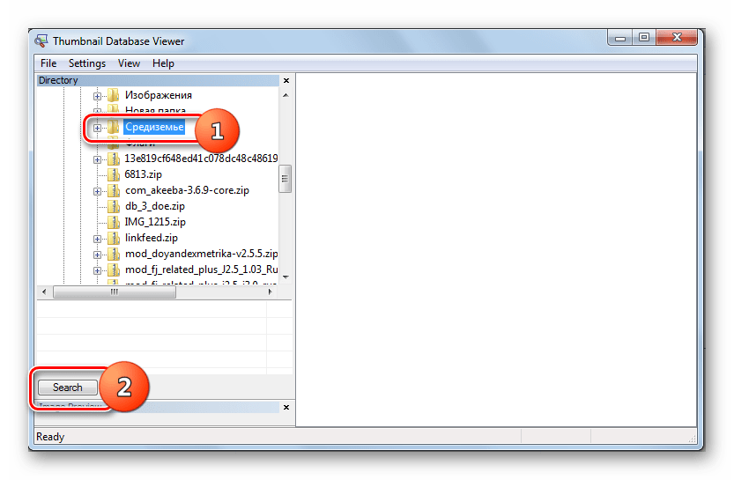This screenshot has width=734, height=480.
Task: Click the directory tree vertical scrollbar thumb
Action: pos(285,177)
